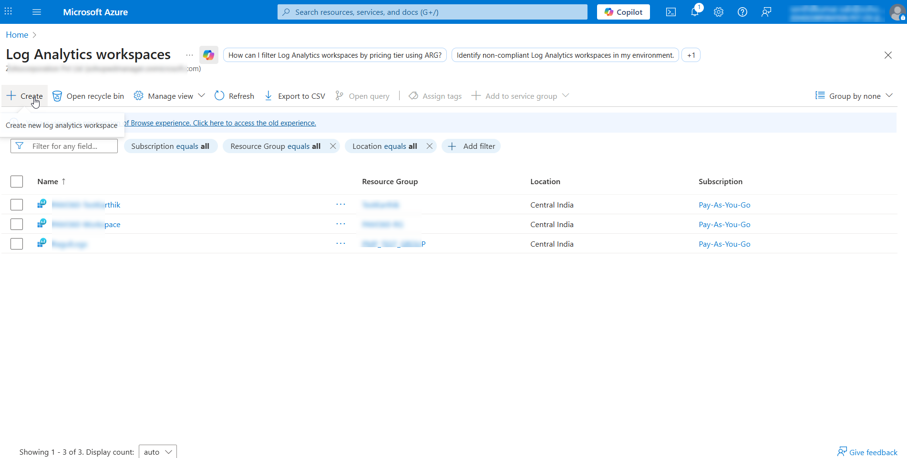Image resolution: width=907 pixels, height=458 pixels.
Task: Click the Copilot icon beside the page title
Action: point(208,55)
